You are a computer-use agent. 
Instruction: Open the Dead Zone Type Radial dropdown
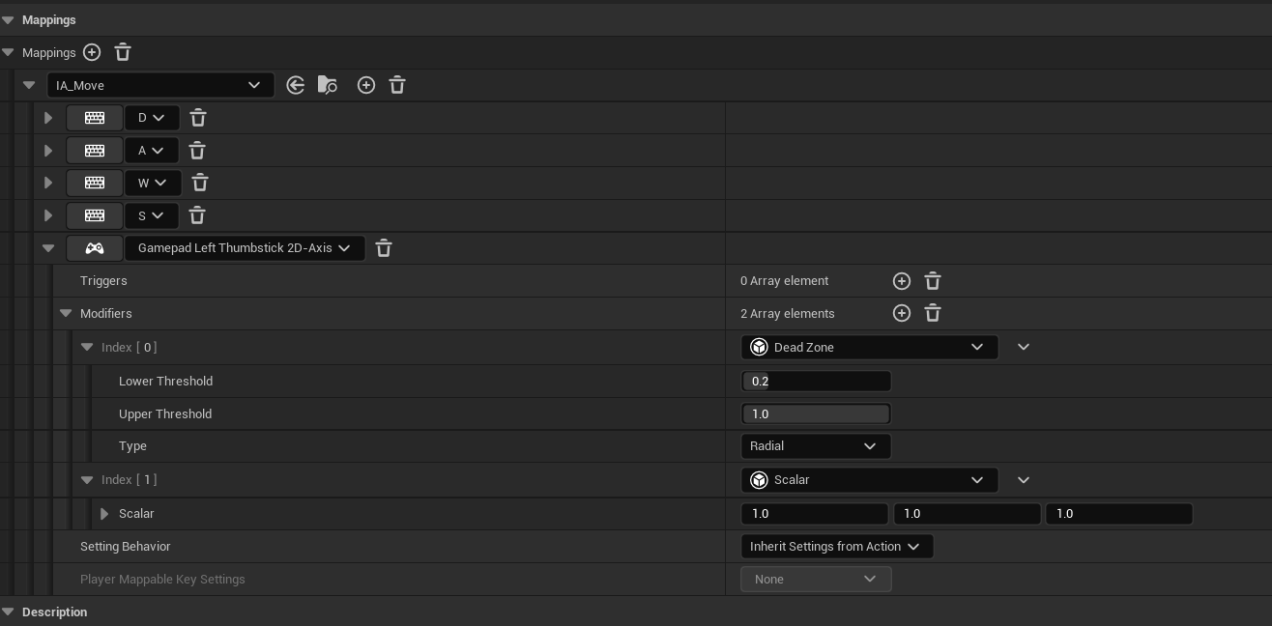pos(815,446)
